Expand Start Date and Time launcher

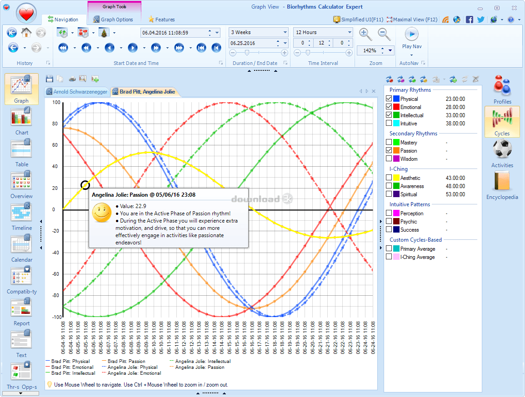pos(221,63)
